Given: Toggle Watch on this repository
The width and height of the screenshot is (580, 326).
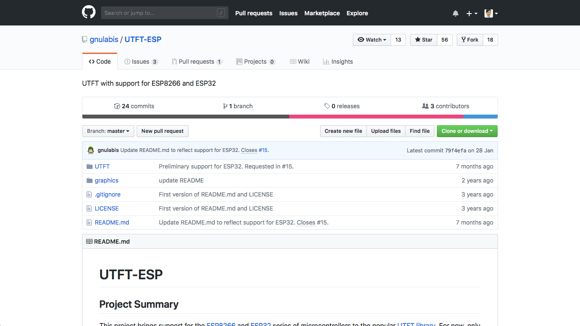Looking at the screenshot, I should (x=372, y=40).
